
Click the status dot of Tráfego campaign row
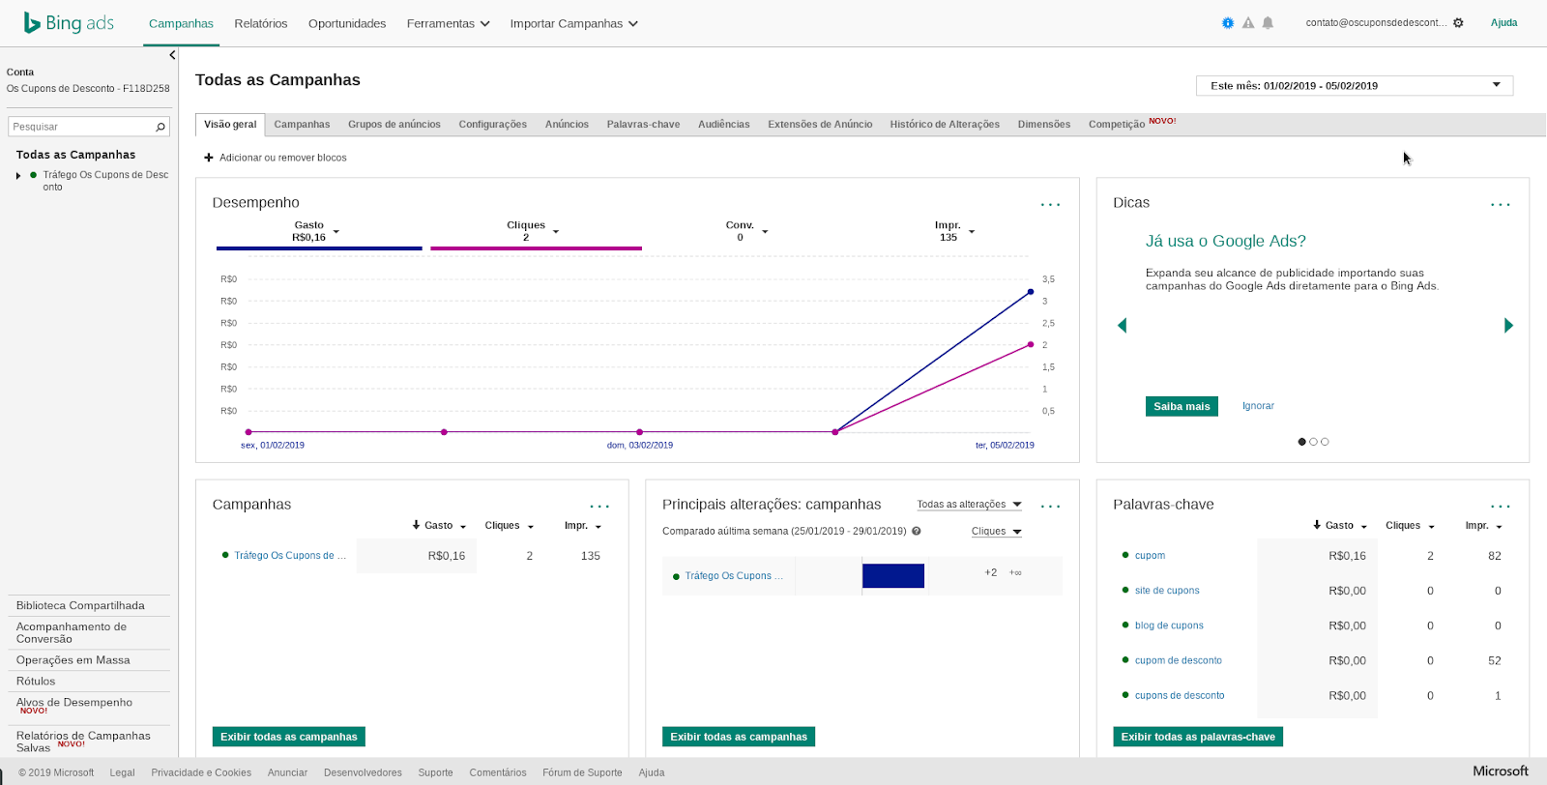click(225, 555)
